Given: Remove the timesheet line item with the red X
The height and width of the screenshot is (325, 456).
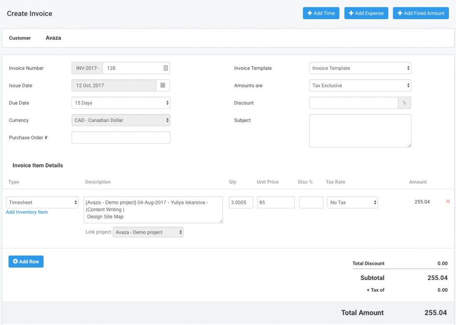Looking at the screenshot, I should [448, 201].
